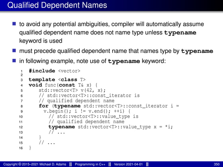Click comment '// std::vector<T>::const_iterator is'
The height and width of the screenshot is (167, 223).
89,95
